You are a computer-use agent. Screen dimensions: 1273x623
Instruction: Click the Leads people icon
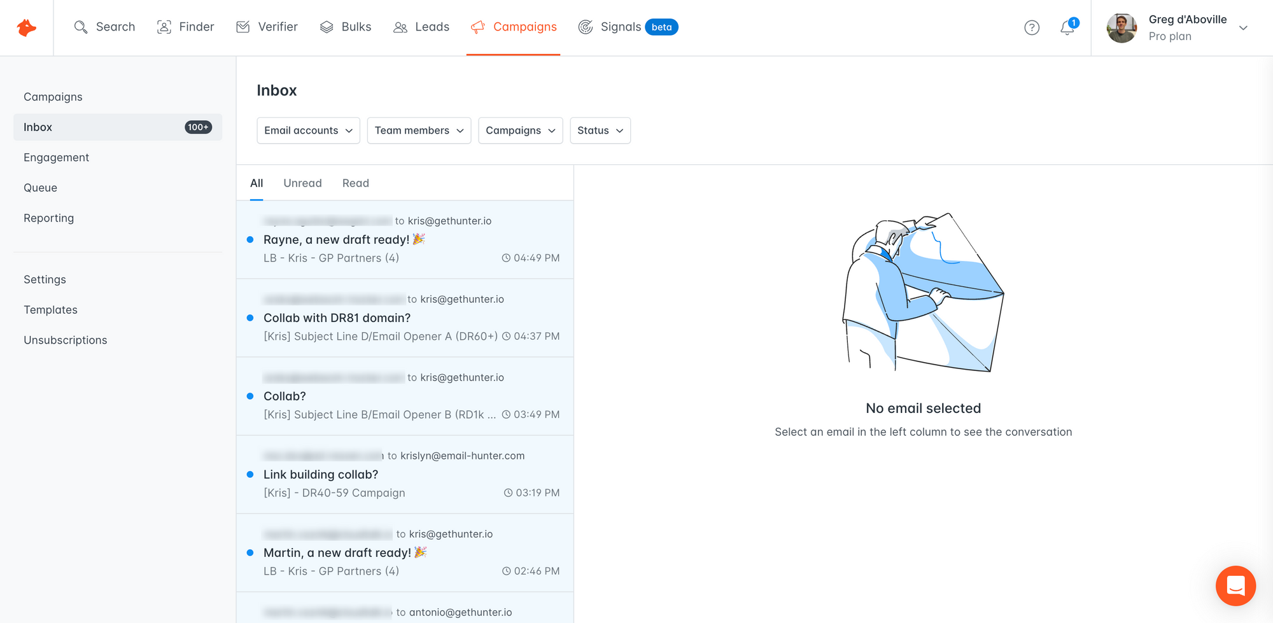click(x=400, y=27)
